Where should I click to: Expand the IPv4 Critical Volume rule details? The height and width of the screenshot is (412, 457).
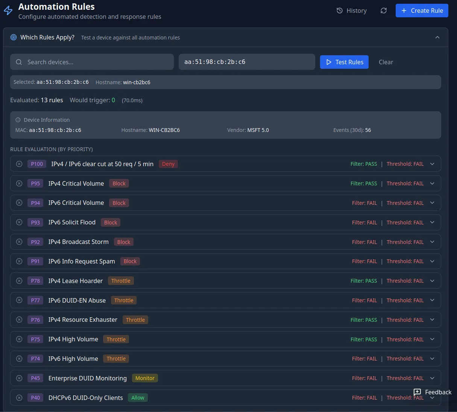coord(432,183)
